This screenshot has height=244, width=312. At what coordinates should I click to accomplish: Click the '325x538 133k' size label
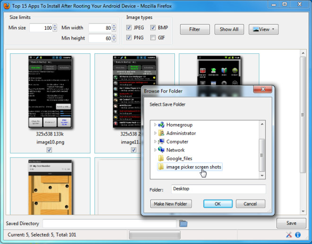pyautogui.click(x=50, y=134)
